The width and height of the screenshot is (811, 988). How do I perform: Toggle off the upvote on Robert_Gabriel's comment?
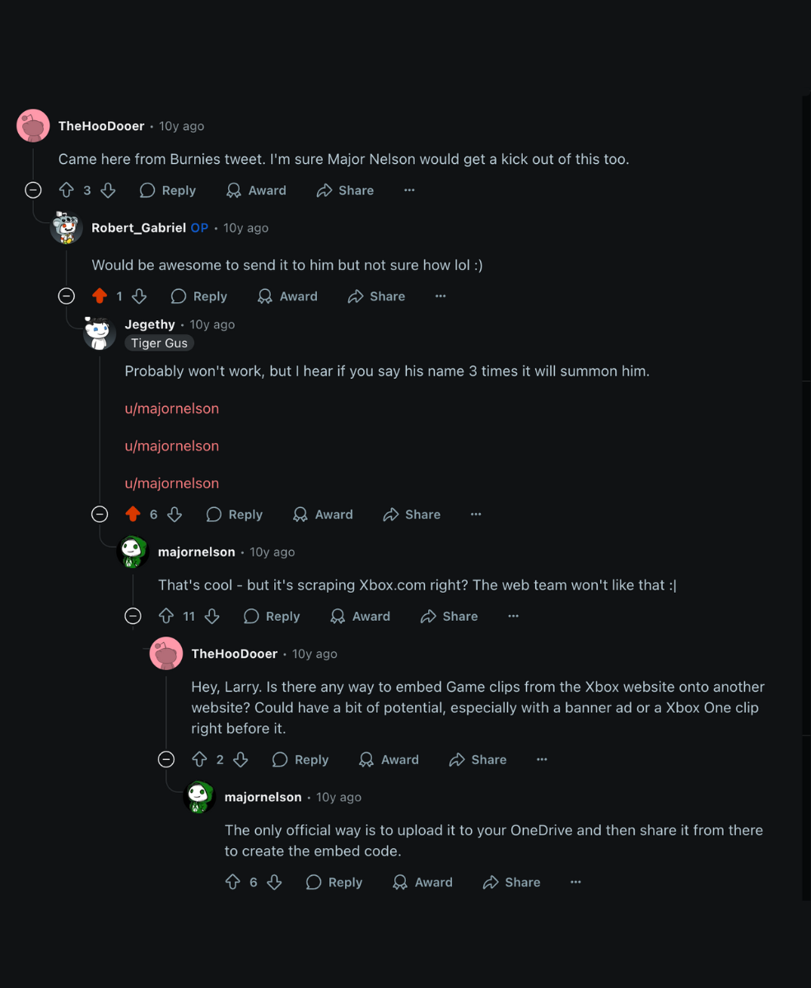(100, 296)
